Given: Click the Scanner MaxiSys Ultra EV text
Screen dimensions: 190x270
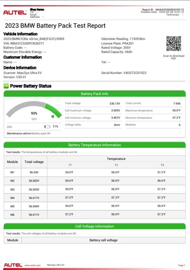Looking at the screenshot, I should [x=23, y=73].
